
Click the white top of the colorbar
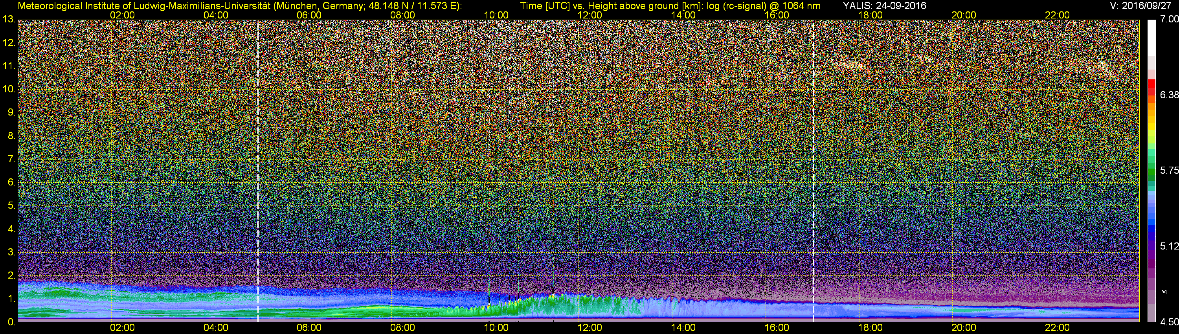[x=1151, y=37]
